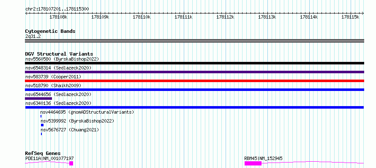The height and width of the screenshot is (168, 376).
Task: Click the 178108k ruler tick label
Action: coord(59,17)
